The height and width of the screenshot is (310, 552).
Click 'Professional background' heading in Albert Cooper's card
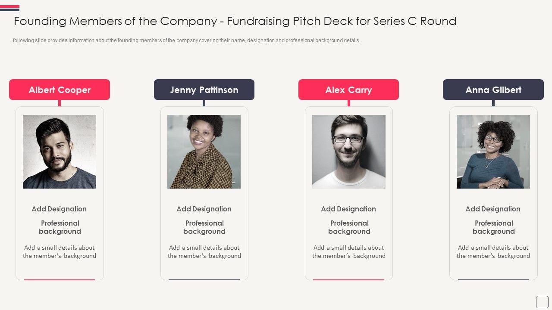[60, 227]
